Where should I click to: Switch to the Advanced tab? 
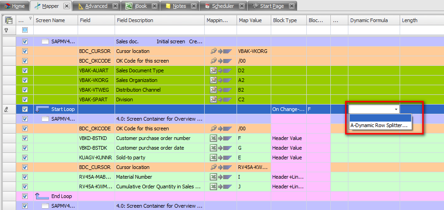click(96, 6)
